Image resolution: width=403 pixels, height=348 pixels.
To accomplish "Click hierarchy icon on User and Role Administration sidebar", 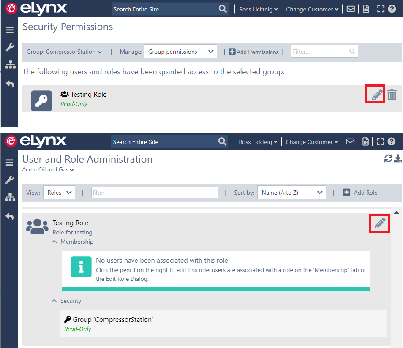I will tap(10, 197).
